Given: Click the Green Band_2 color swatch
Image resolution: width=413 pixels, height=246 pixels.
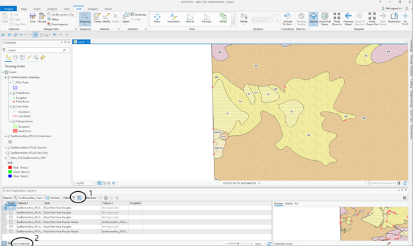Looking at the screenshot, I should point(10,171).
